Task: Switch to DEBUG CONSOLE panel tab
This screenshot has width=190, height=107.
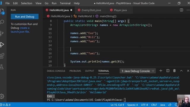Action: click(x=56, y=71)
